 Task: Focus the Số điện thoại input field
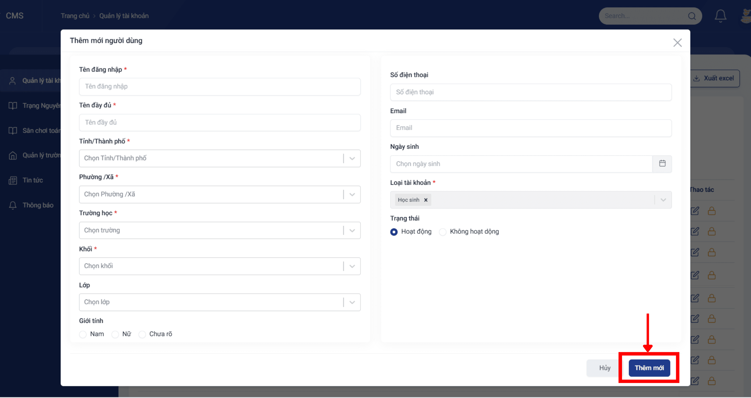531,92
